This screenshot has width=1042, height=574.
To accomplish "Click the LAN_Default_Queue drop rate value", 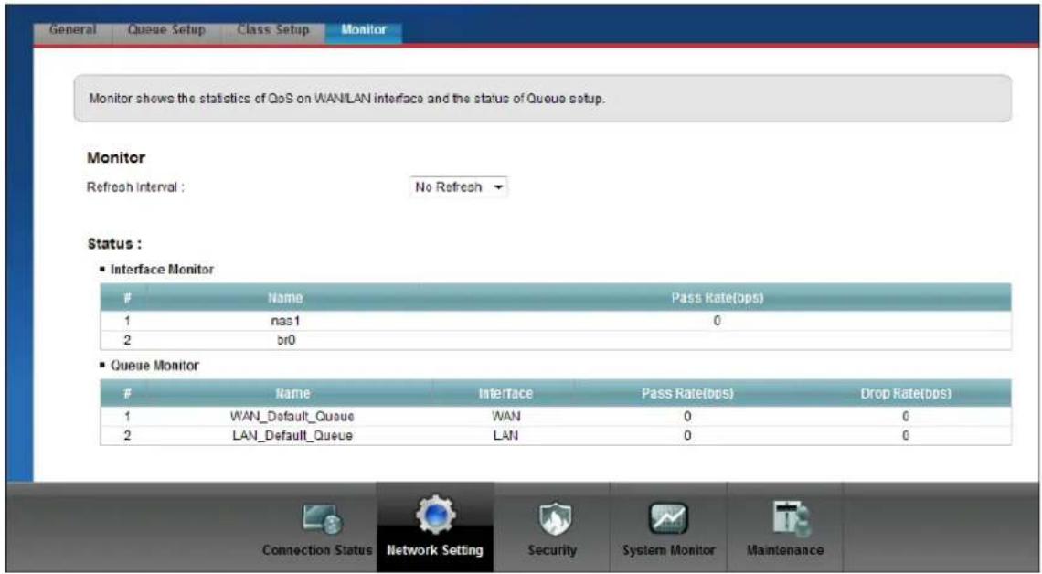I will pyautogui.click(x=905, y=436).
